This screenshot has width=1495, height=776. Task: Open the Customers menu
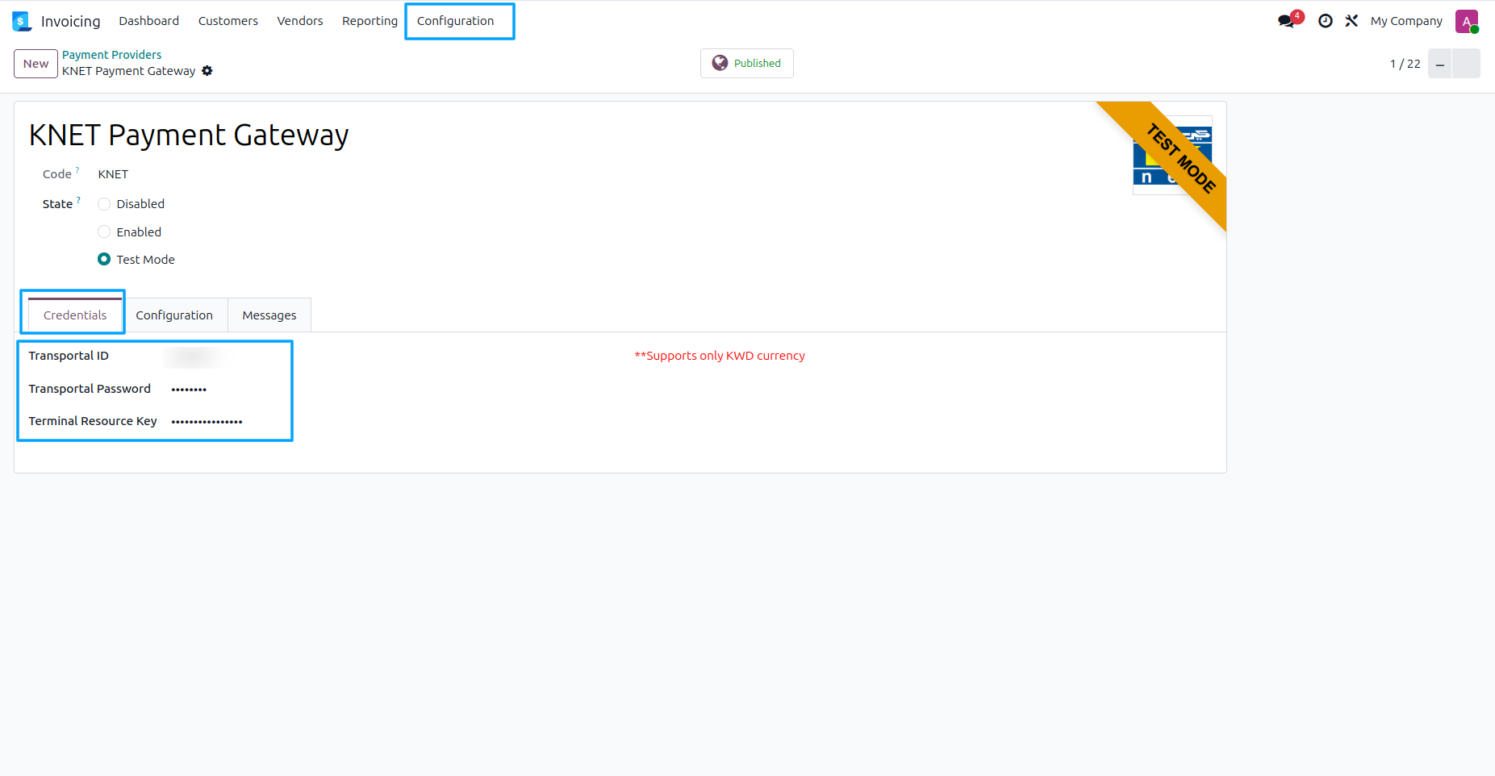pos(228,21)
